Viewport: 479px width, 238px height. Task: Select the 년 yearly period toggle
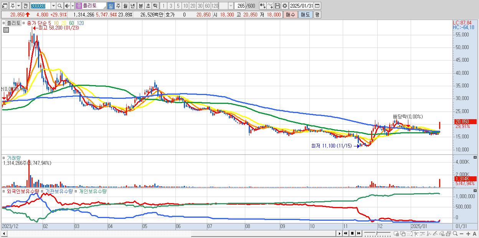132,6
